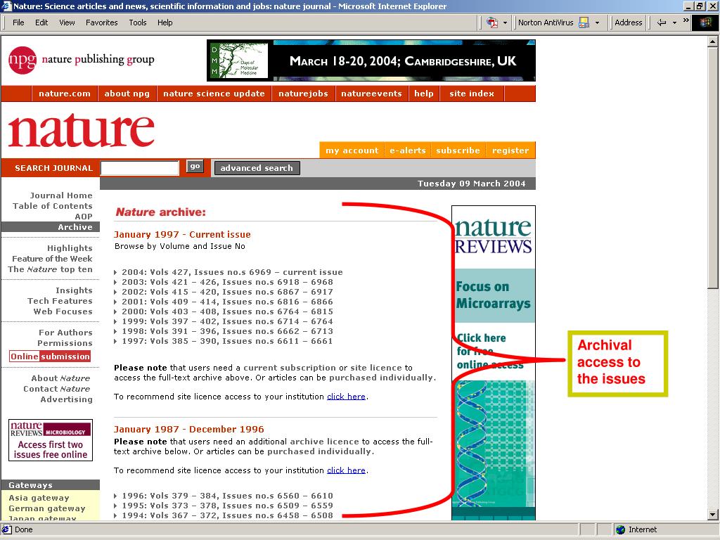Open 1996 Vols 379-384 archive link

224,496
